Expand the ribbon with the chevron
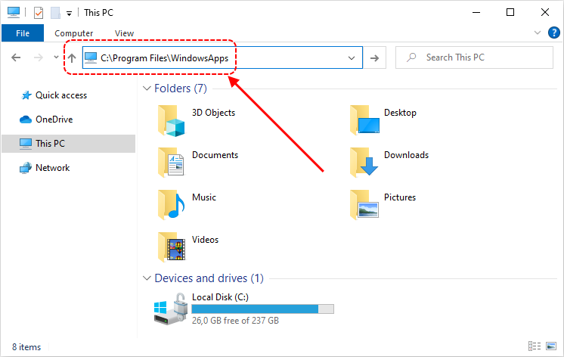Image resolution: width=564 pixels, height=357 pixels. pos(538,33)
